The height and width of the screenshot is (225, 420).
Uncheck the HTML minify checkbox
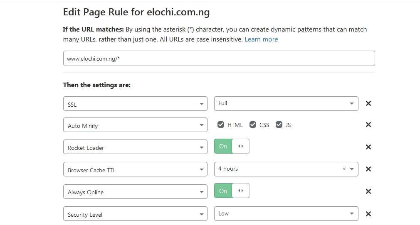221,125
